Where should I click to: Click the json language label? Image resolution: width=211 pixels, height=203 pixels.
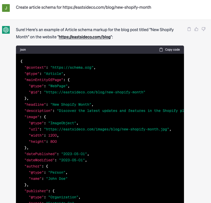point(23,50)
